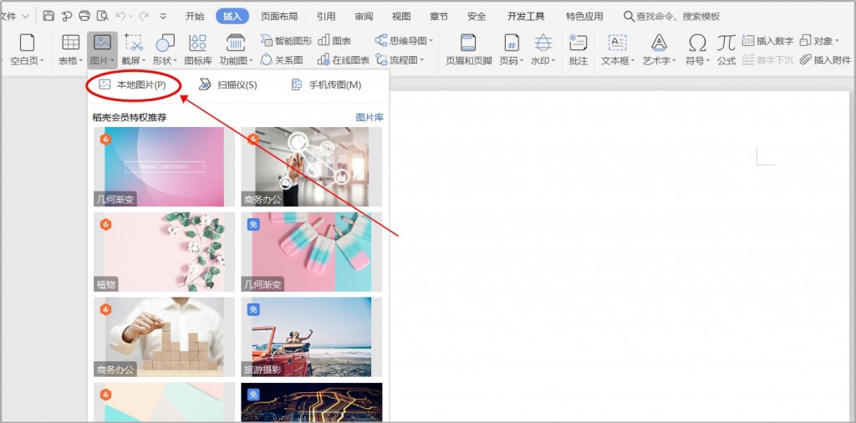Click the Undo arrow icon
The image size is (856, 423).
click(121, 17)
